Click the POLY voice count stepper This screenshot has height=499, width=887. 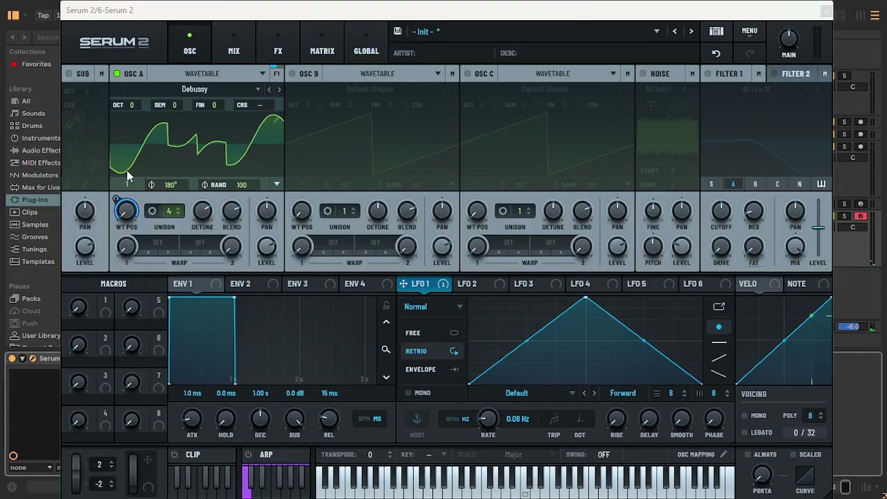820,416
